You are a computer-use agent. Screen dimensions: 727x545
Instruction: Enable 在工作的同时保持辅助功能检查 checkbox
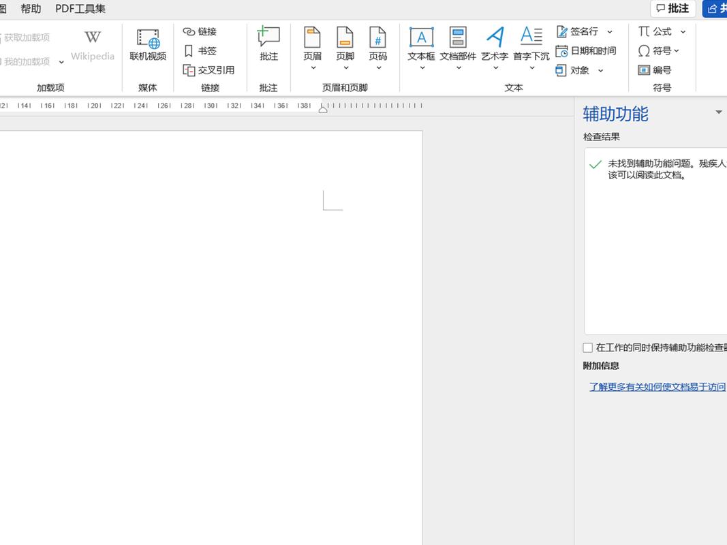point(587,347)
